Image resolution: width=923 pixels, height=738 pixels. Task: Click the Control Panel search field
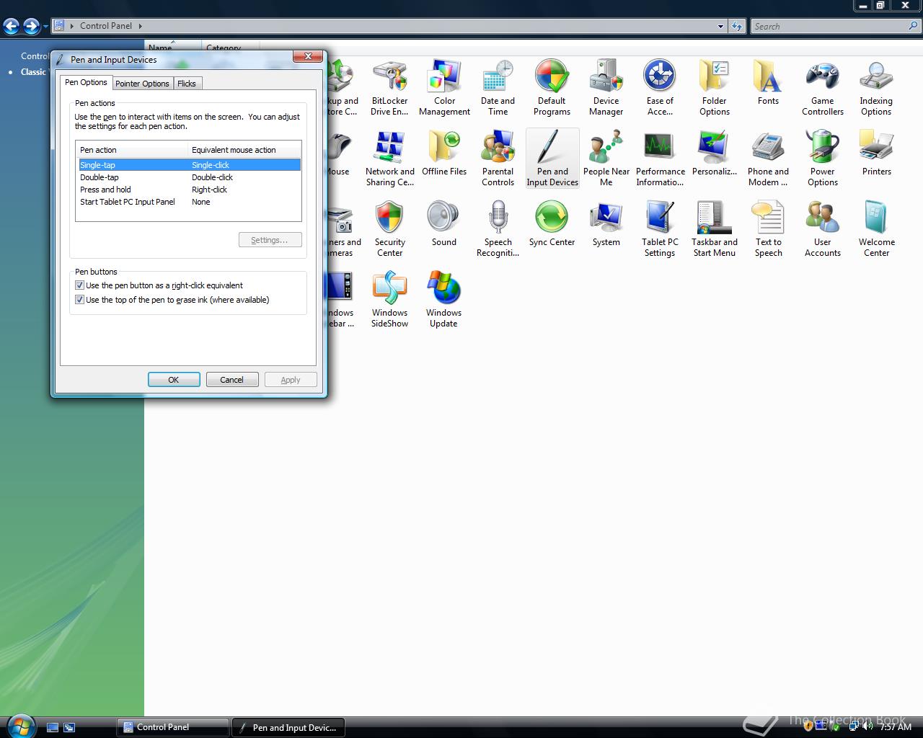(x=829, y=26)
